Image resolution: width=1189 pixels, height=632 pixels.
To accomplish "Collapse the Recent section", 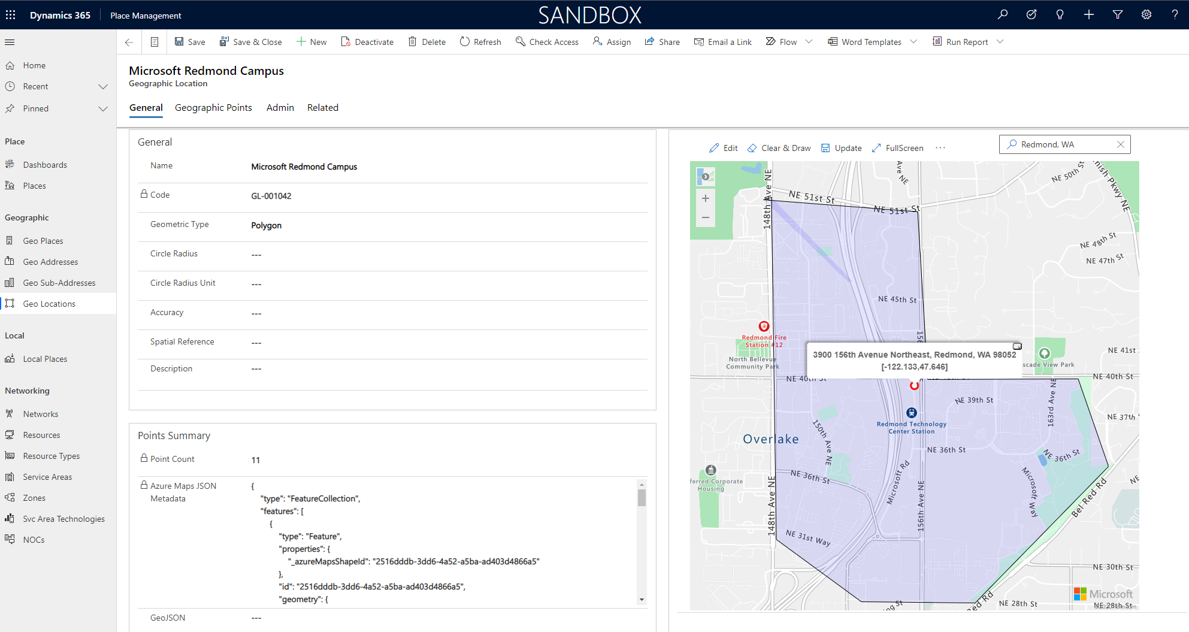I will coord(103,86).
